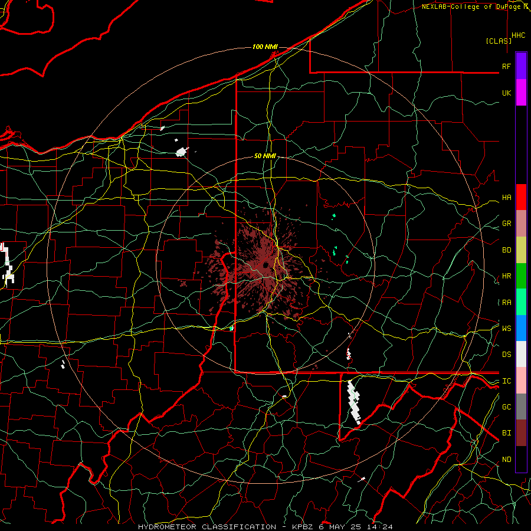The width and height of the screenshot is (531, 531).
Task: Select the GR pink legend color block
Action: point(521,224)
